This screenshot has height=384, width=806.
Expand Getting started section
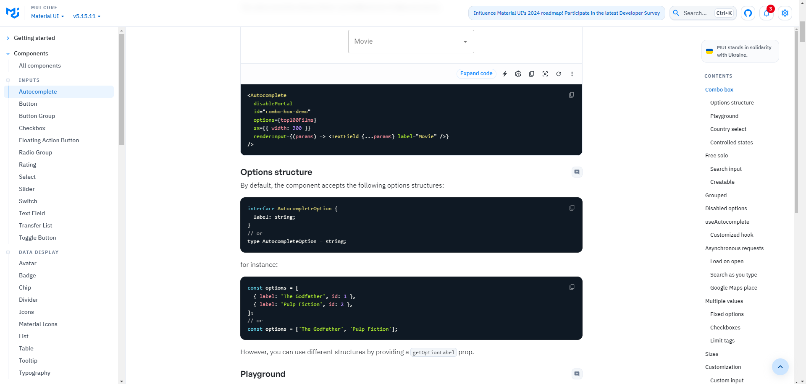34,38
